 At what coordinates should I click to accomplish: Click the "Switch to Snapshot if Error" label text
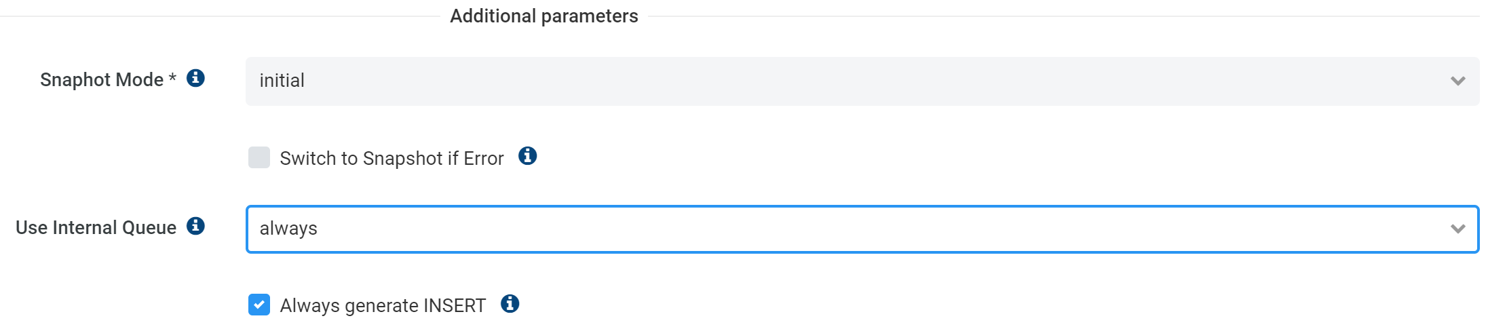[x=392, y=159]
